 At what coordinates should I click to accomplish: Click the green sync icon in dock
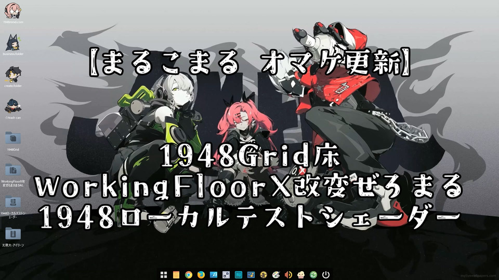pyautogui.click(x=313, y=275)
